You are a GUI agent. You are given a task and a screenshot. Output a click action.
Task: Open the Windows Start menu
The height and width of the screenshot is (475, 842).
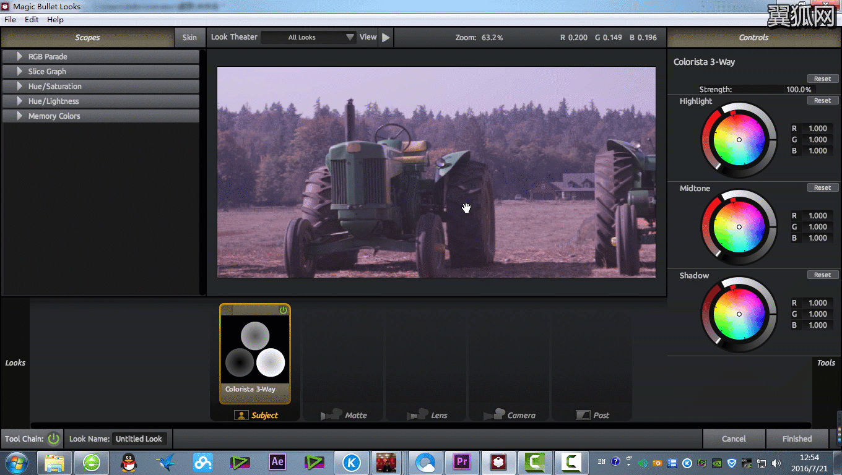(15, 462)
